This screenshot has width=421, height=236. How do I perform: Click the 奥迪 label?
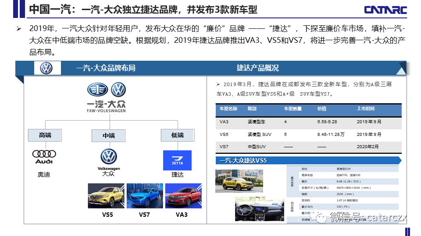point(44,175)
